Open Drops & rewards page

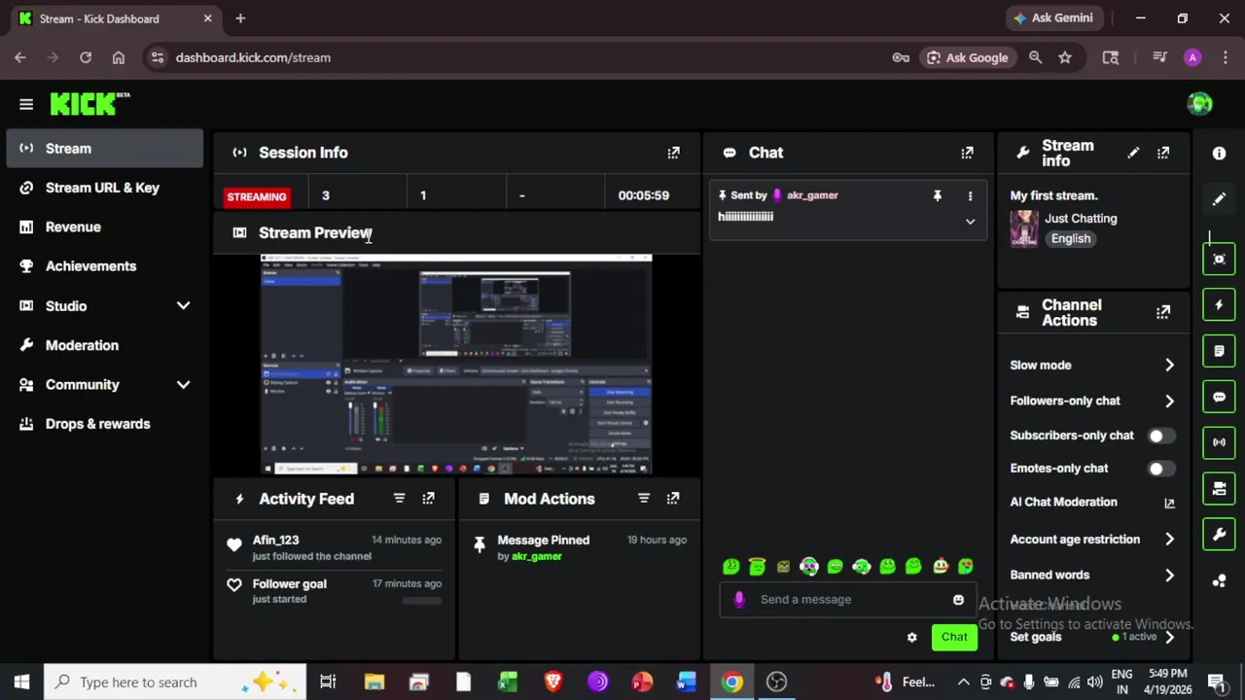point(105,424)
